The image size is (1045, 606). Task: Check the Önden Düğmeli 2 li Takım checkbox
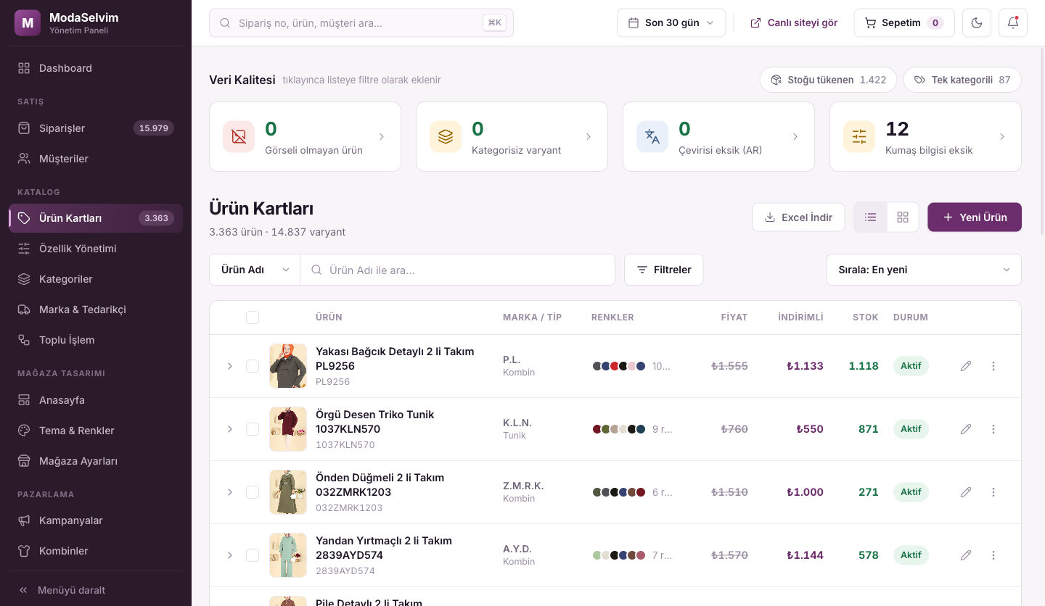253,492
